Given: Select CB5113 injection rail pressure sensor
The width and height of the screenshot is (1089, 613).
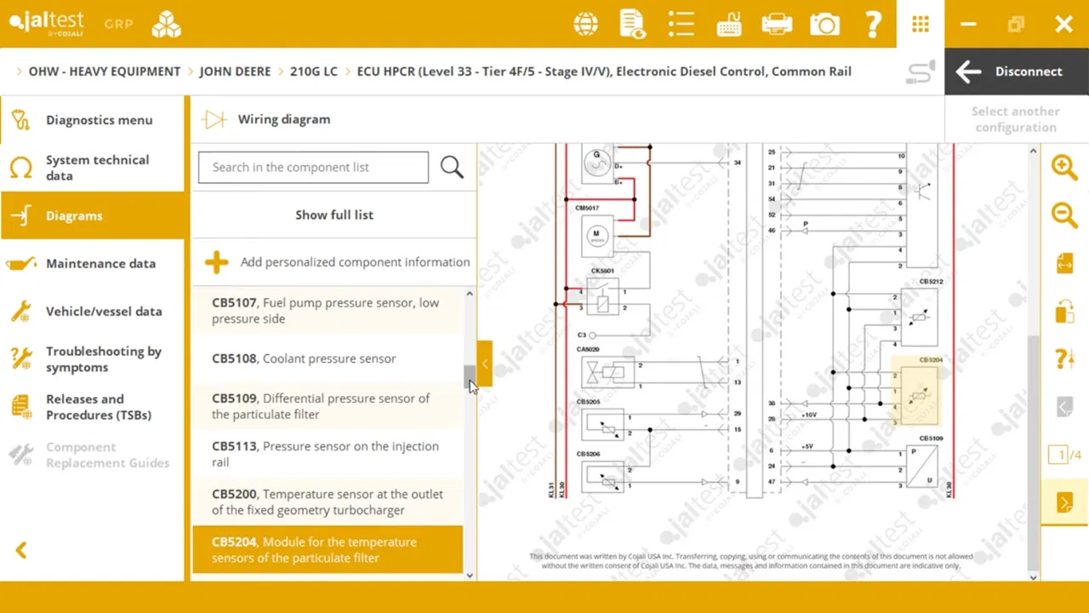Looking at the screenshot, I should [x=328, y=454].
